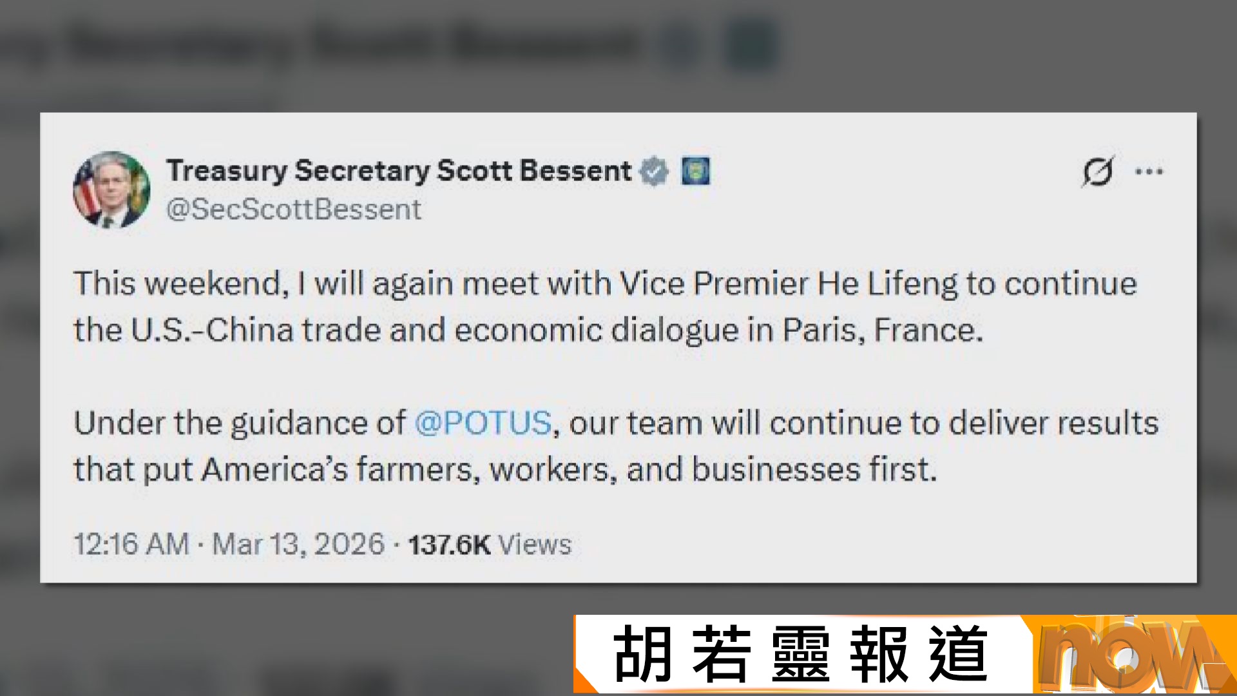This screenshot has width=1237, height=696.
Task: Click the word Views after the count
Action: click(535, 545)
